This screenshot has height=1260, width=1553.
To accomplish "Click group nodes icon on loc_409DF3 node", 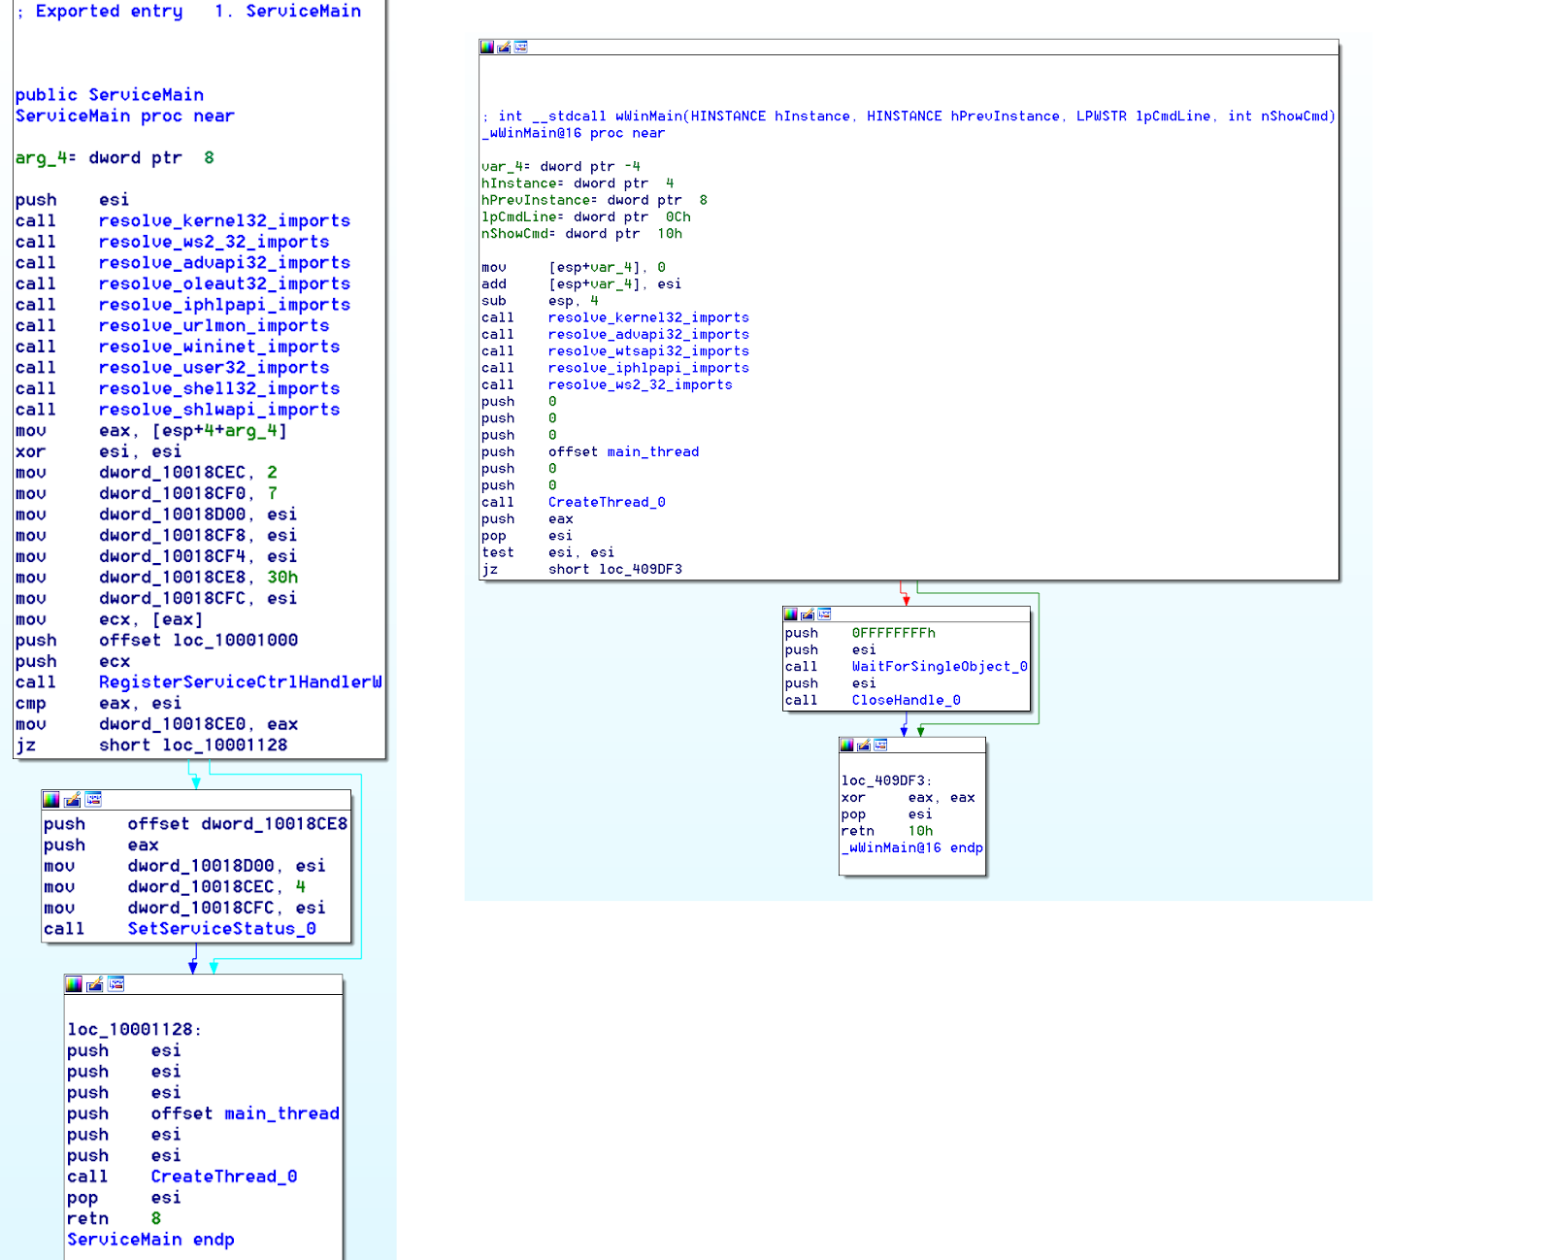I will (881, 745).
